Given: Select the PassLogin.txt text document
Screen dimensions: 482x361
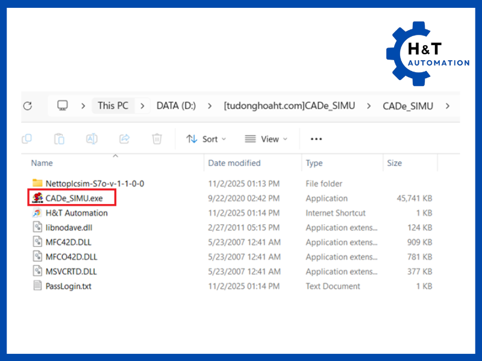Looking at the screenshot, I should [x=68, y=286].
